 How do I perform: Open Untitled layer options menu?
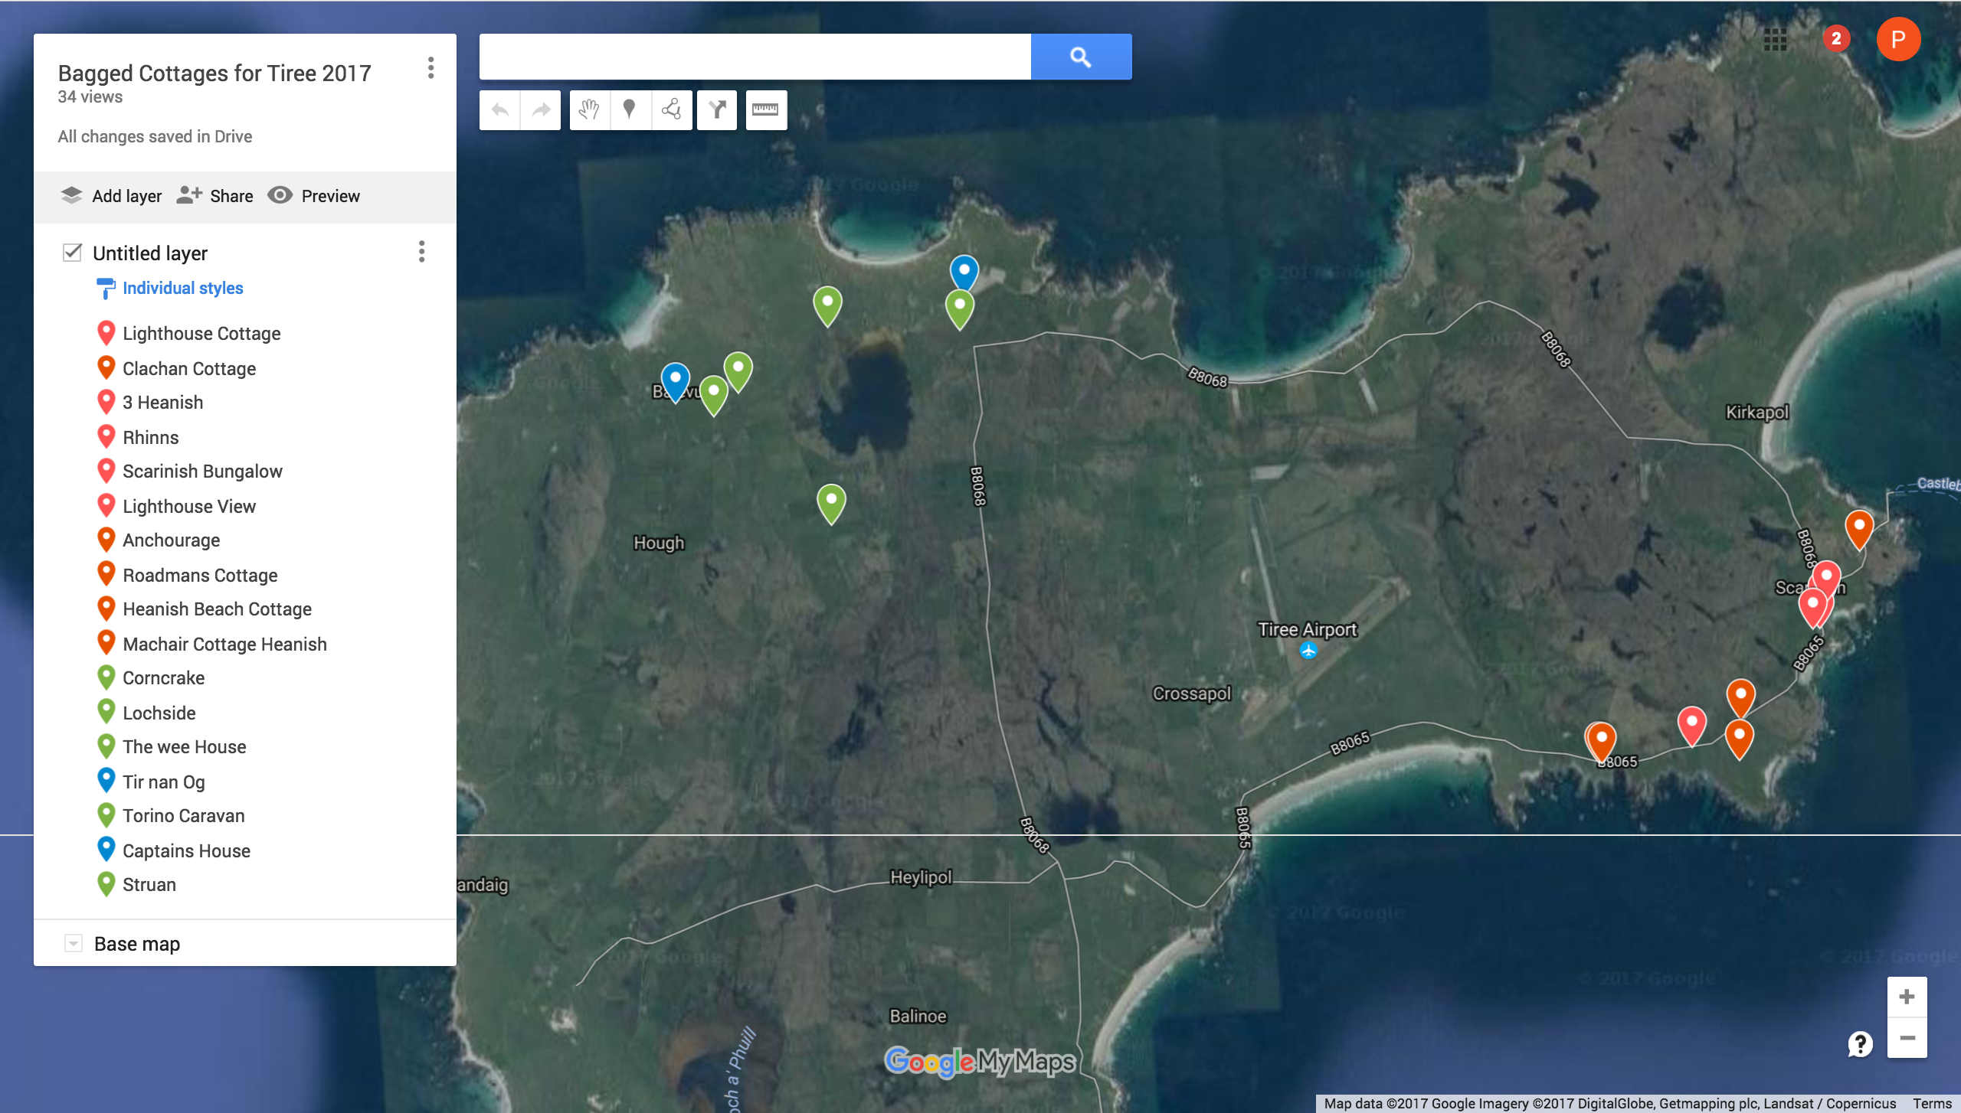pos(421,252)
